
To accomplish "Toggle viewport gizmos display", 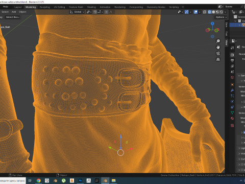I will [x=187, y=12].
